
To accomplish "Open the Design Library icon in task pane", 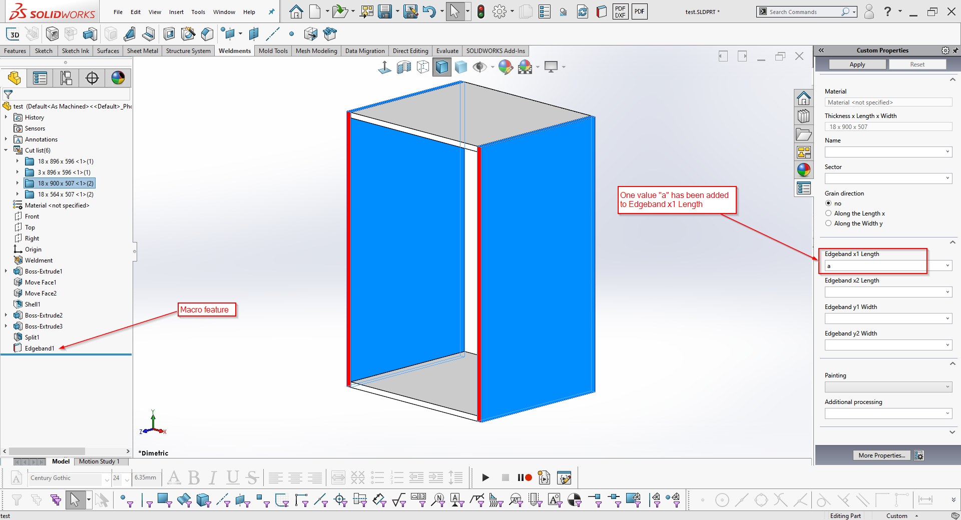I will (x=804, y=116).
